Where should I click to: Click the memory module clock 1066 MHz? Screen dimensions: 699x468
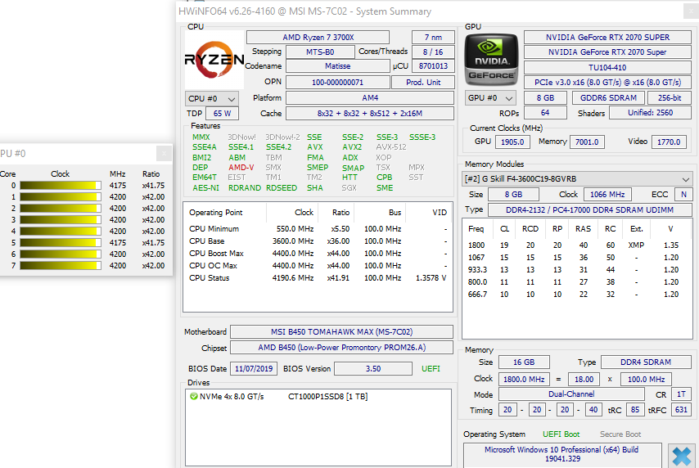coord(607,195)
